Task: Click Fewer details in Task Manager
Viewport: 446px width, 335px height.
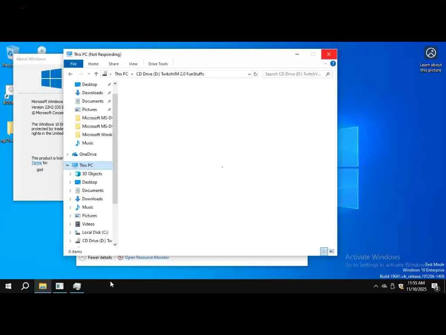Action: (x=100, y=257)
